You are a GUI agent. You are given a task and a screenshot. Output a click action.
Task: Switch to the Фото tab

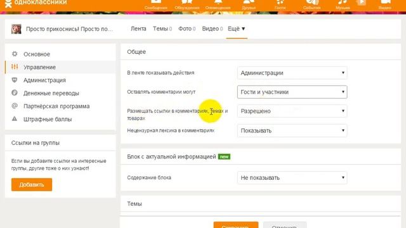click(187, 28)
